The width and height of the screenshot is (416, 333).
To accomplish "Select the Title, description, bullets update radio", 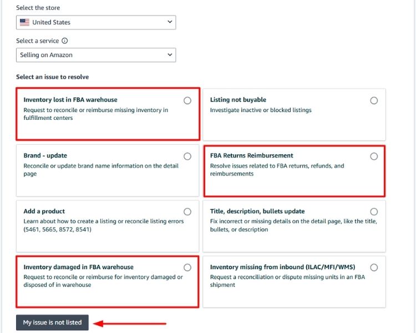I will (374, 211).
